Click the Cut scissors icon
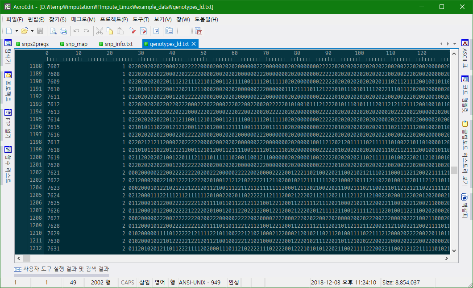Screen dimensions: 473x288 point(100,31)
